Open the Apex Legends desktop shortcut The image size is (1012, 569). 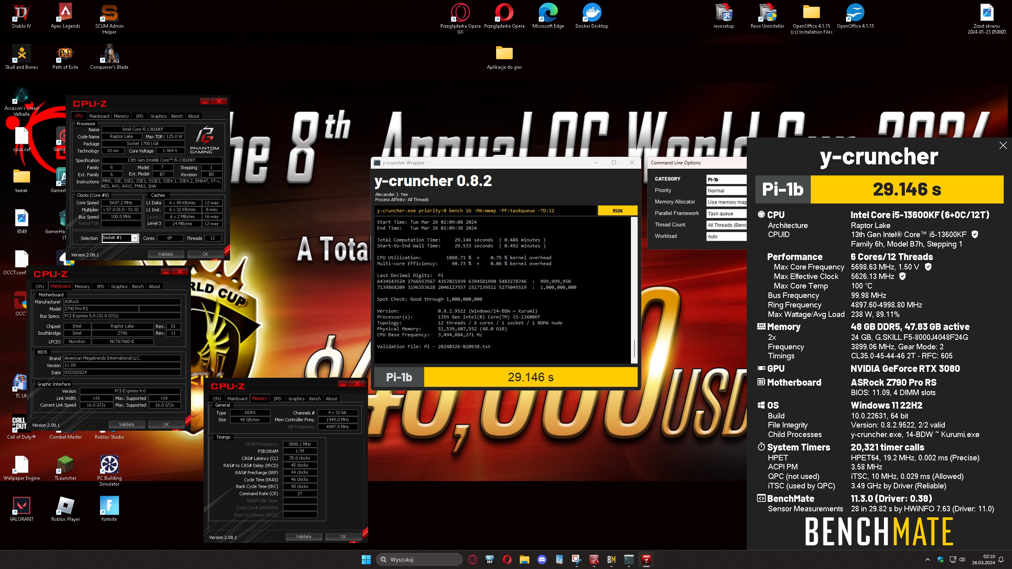[x=66, y=16]
